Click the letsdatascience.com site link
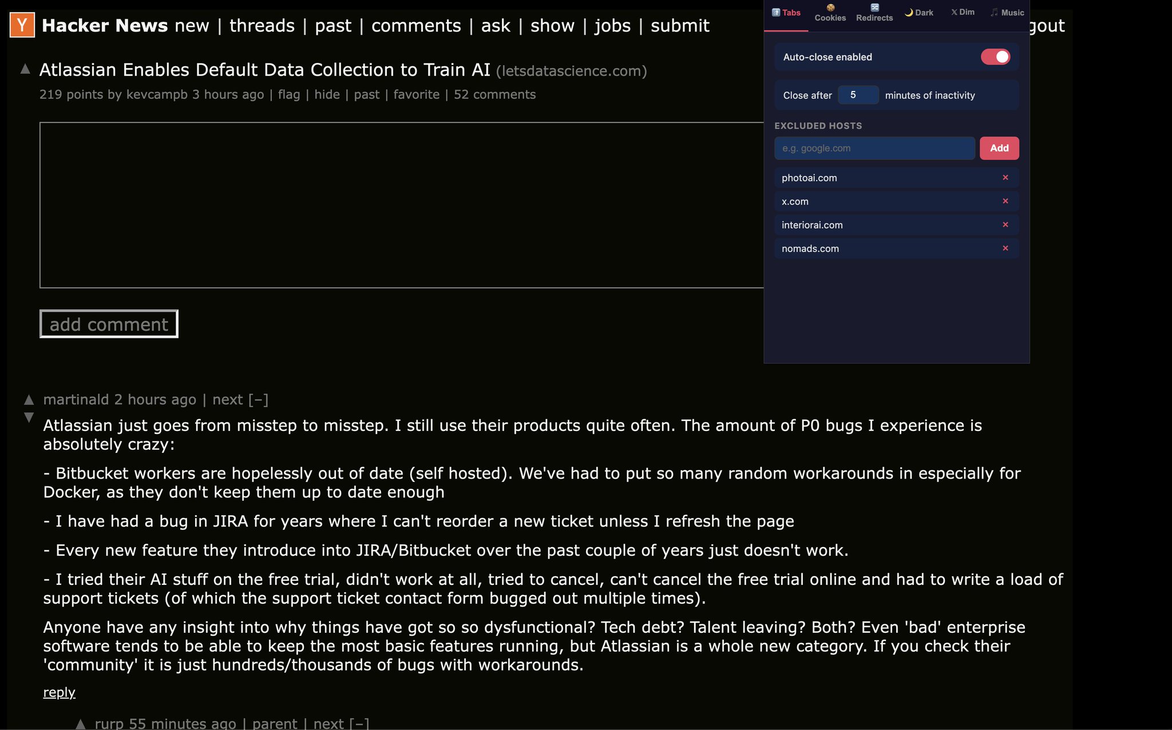Image resolution: width=1172 pixels, height=730 pixels. 571,71
